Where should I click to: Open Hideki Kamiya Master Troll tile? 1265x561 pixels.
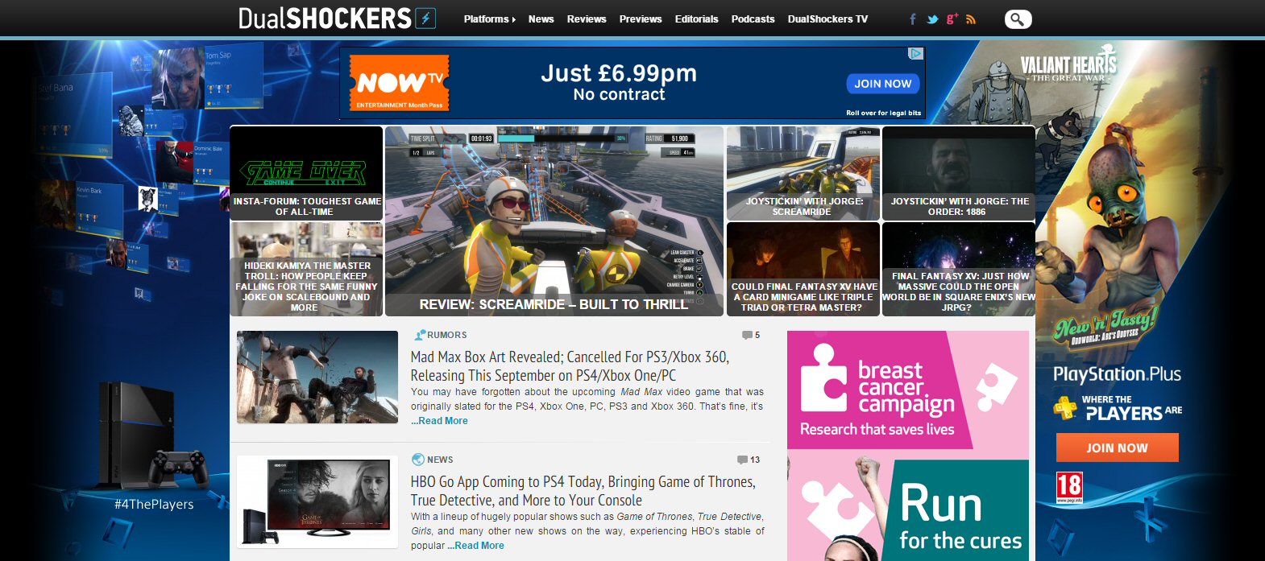click(x=306, y=269)
